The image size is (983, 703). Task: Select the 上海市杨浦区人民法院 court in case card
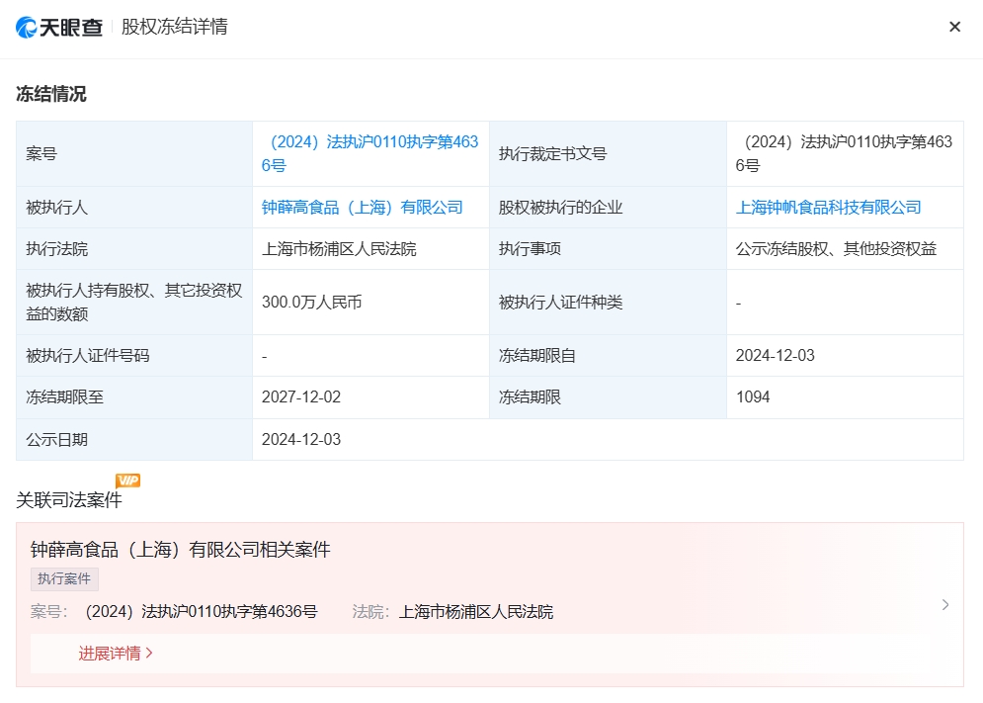point(476,612)
